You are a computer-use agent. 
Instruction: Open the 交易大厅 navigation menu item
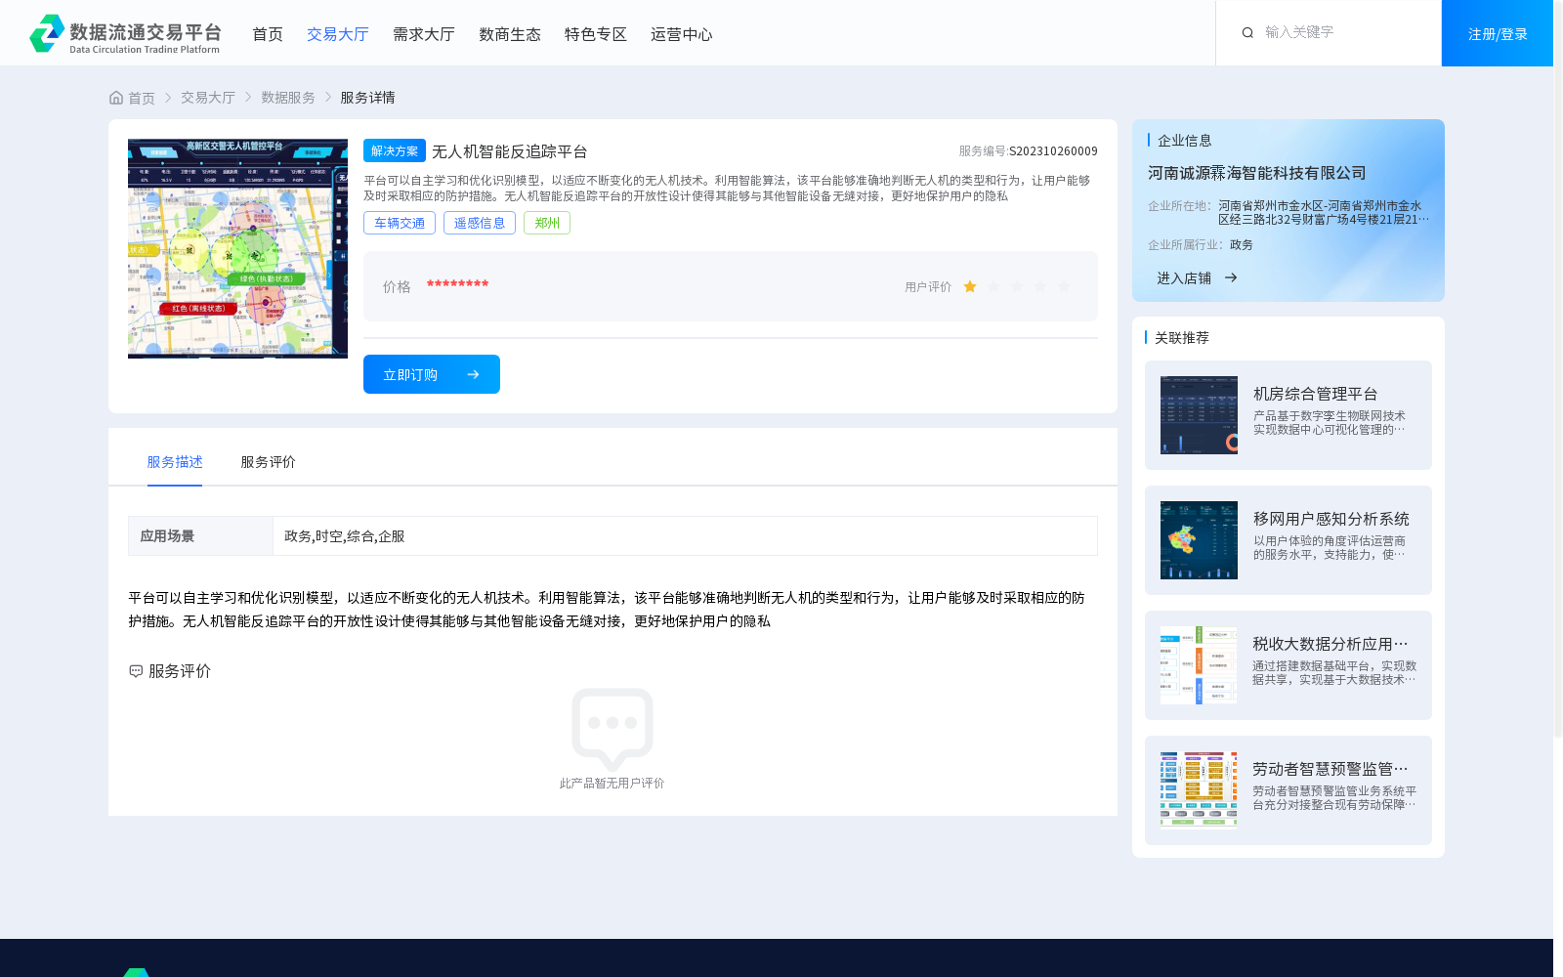(338, 34)
